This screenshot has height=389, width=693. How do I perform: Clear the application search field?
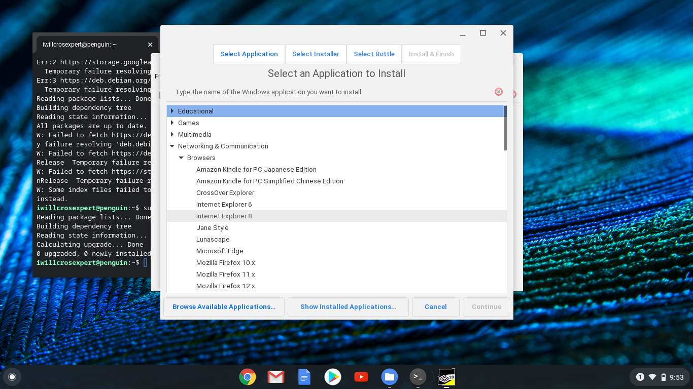click(x=499, y=92)
